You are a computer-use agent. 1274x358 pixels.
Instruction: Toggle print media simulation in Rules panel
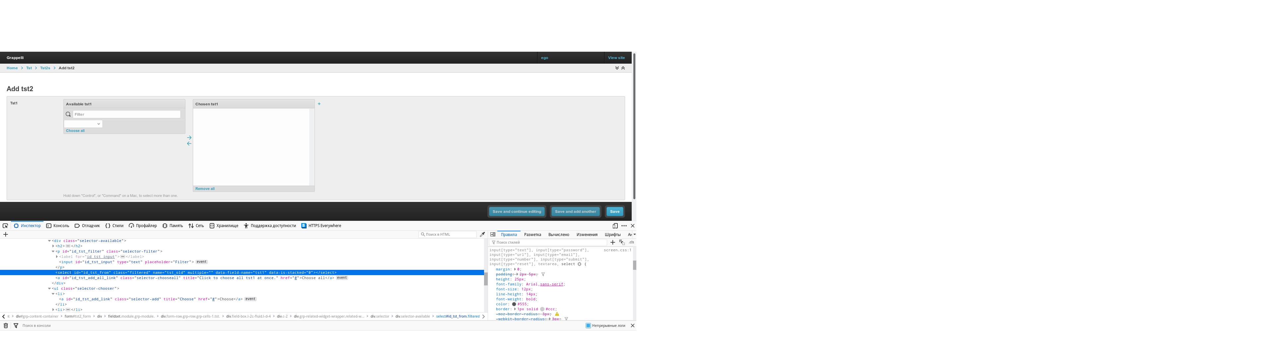click(621, 242)
